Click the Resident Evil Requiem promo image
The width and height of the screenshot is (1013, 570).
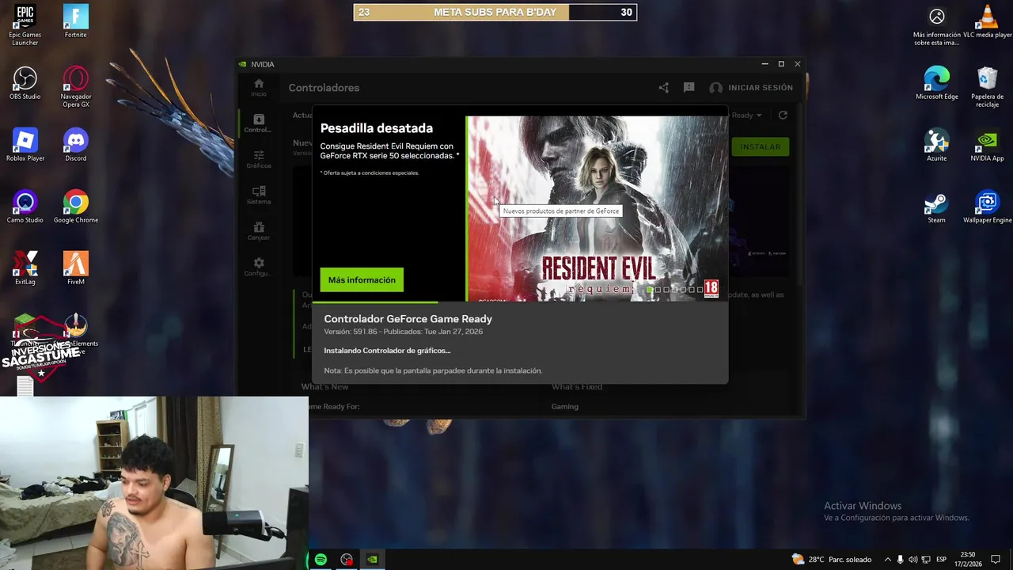[x=598, y=209]
